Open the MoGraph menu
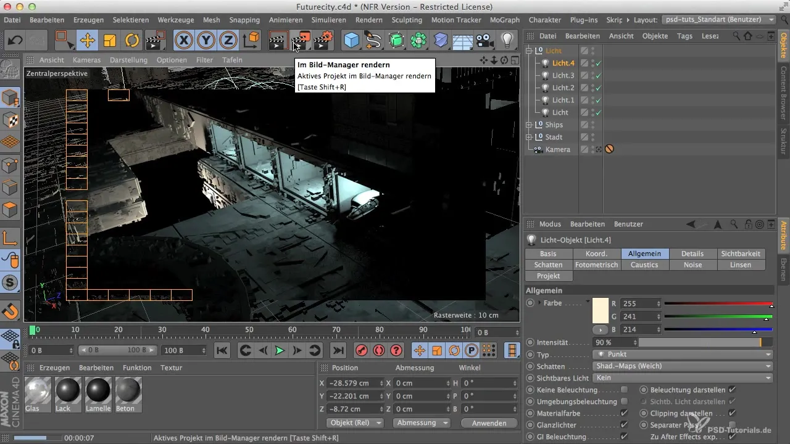 click(x=504, y=20)
